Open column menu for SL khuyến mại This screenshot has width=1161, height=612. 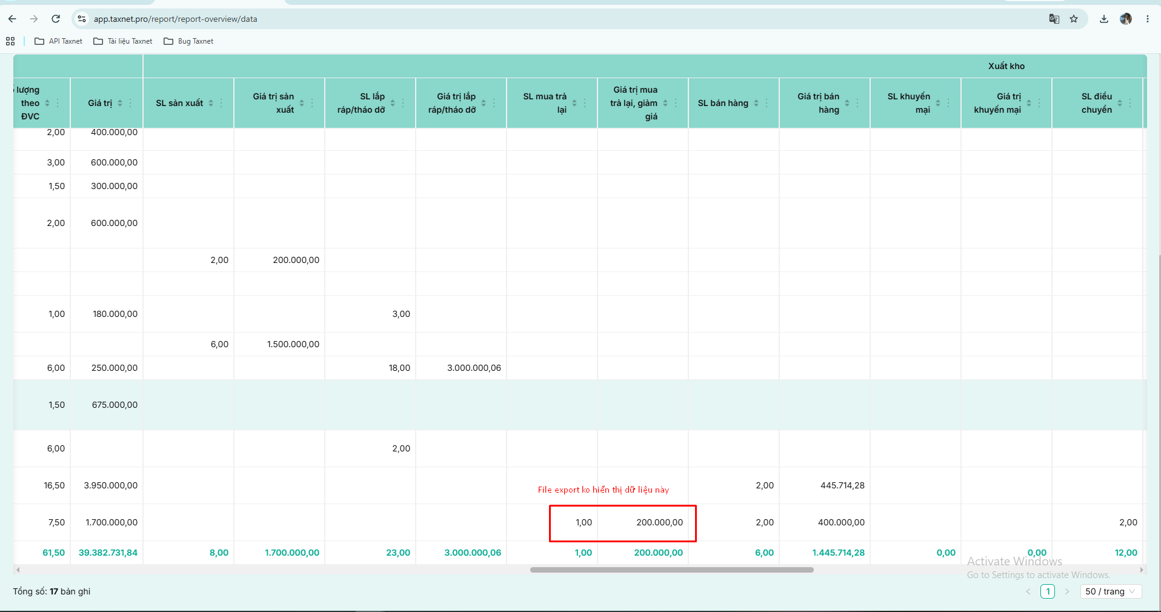pyautogui.click(x=948, y=103)
